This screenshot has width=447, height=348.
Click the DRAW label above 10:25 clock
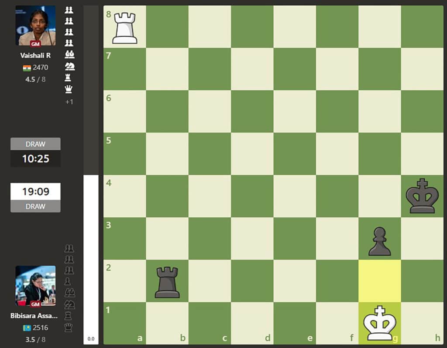pos(35,144)
